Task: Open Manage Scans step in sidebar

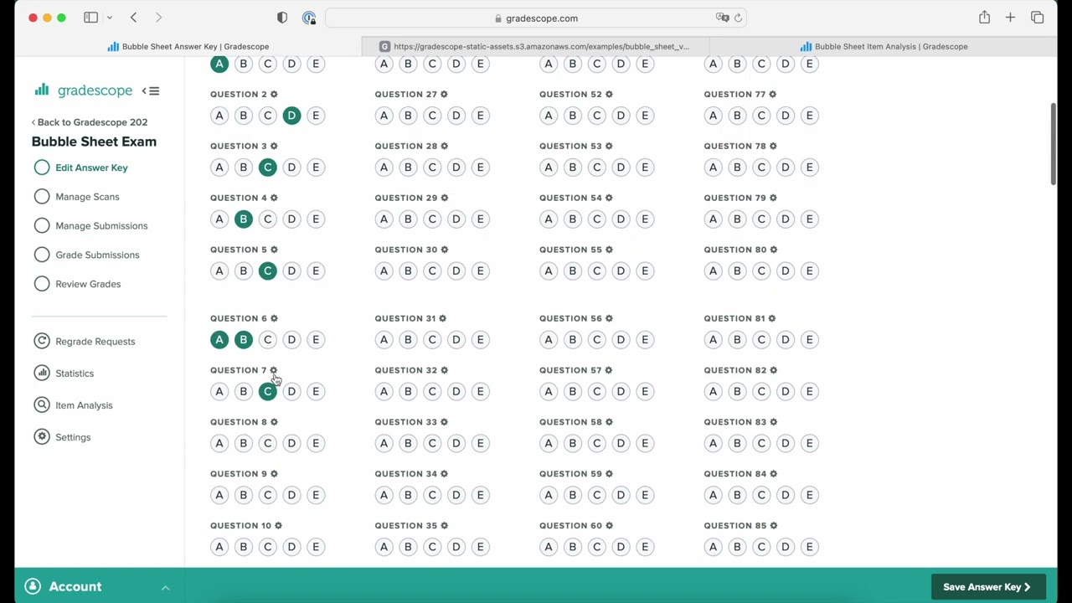Action: [x=87, y=197]
